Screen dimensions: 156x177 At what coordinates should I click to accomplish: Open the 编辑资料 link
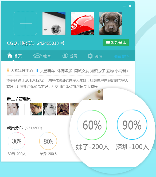click(121, 56)
